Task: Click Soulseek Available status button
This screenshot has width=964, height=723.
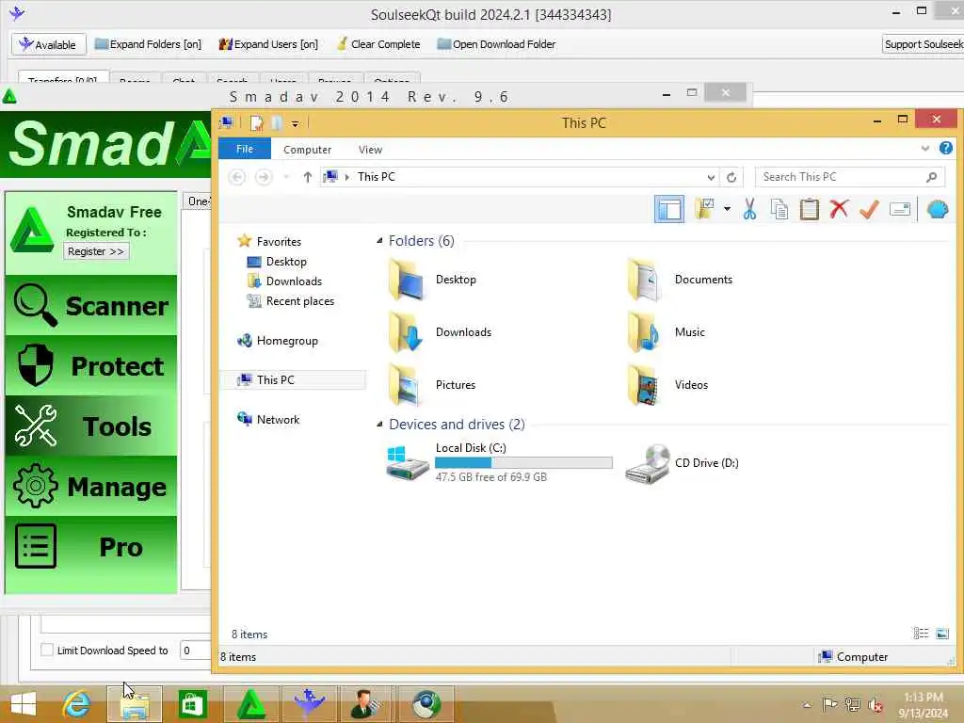Action: coord(48,44)
